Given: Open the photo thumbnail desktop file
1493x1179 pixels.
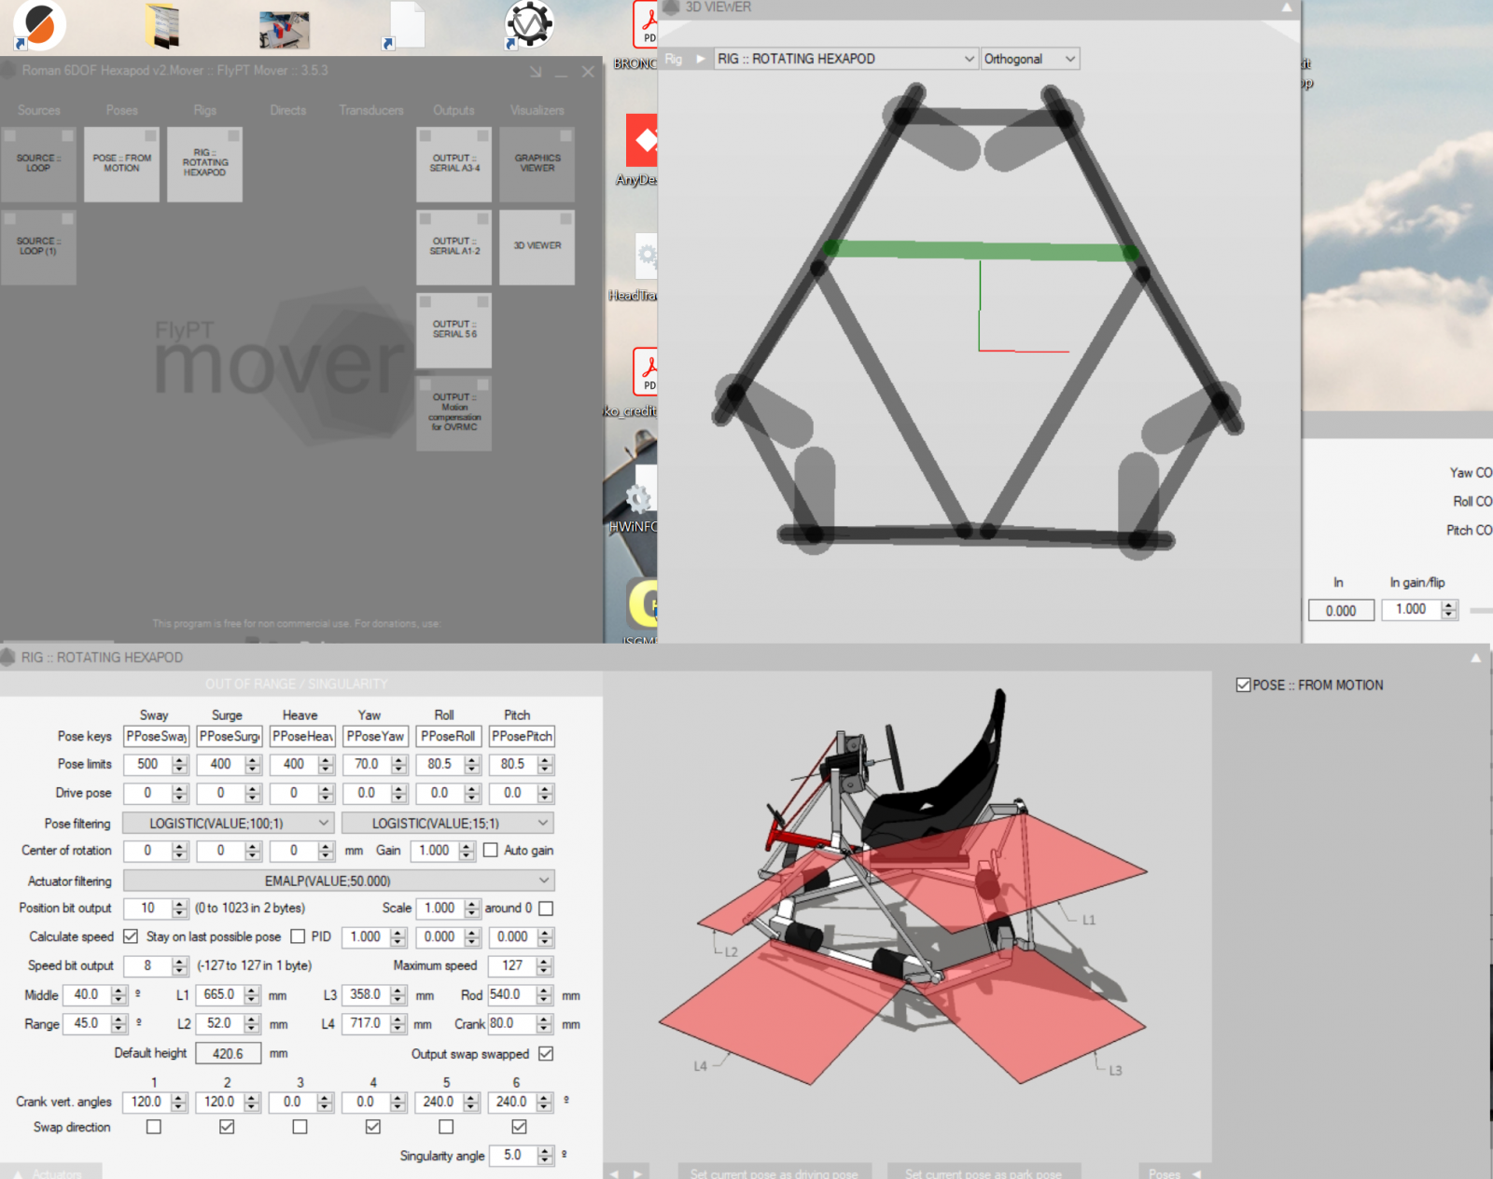Looking at the screenshot, I should pyautogui.click(x=285, y=30).
